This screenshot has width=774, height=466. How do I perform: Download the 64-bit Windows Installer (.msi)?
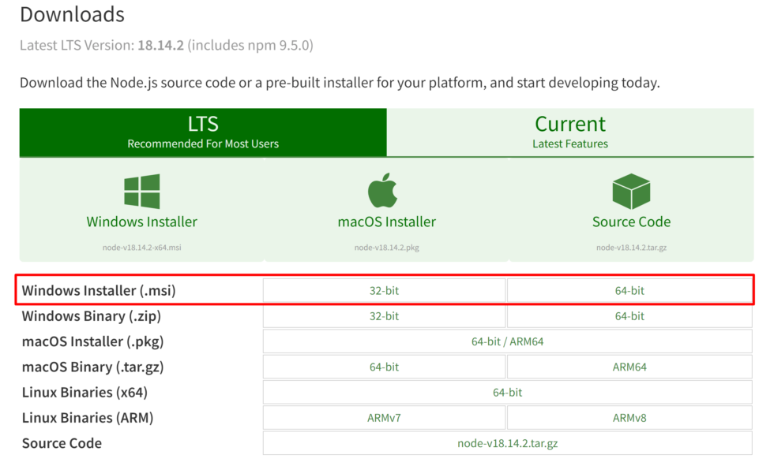(629, 290)
